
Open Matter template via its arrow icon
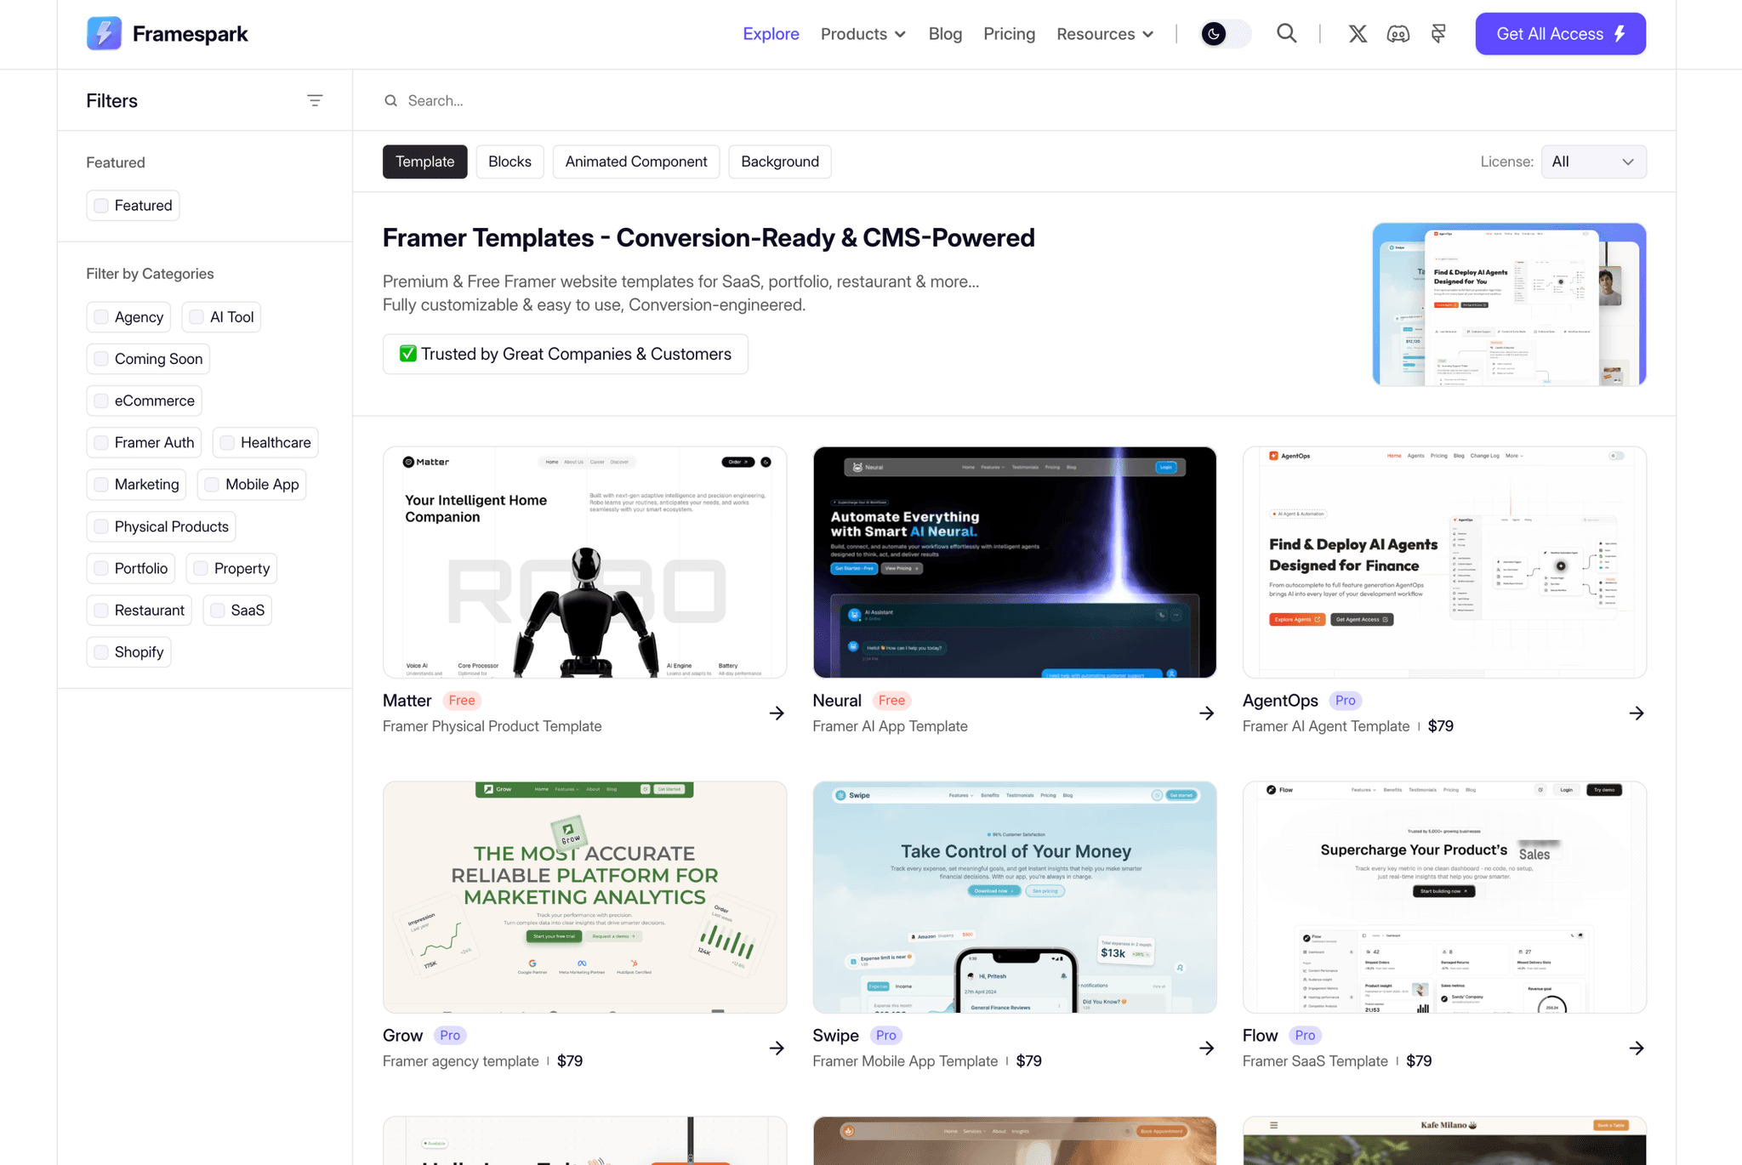tap(777, 713)
